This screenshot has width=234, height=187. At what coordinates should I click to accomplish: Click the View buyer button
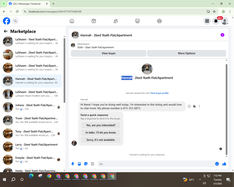point(109,53)
